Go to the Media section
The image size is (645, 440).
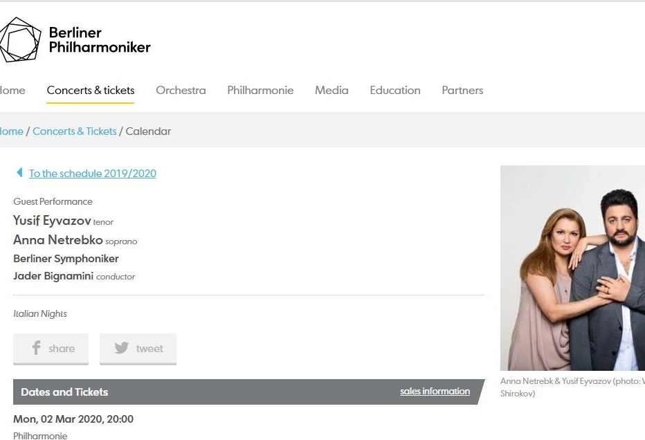[331, 91]
